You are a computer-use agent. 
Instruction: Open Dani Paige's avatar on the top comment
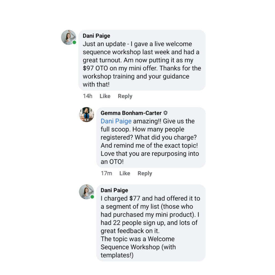click(x=68, y=37)
